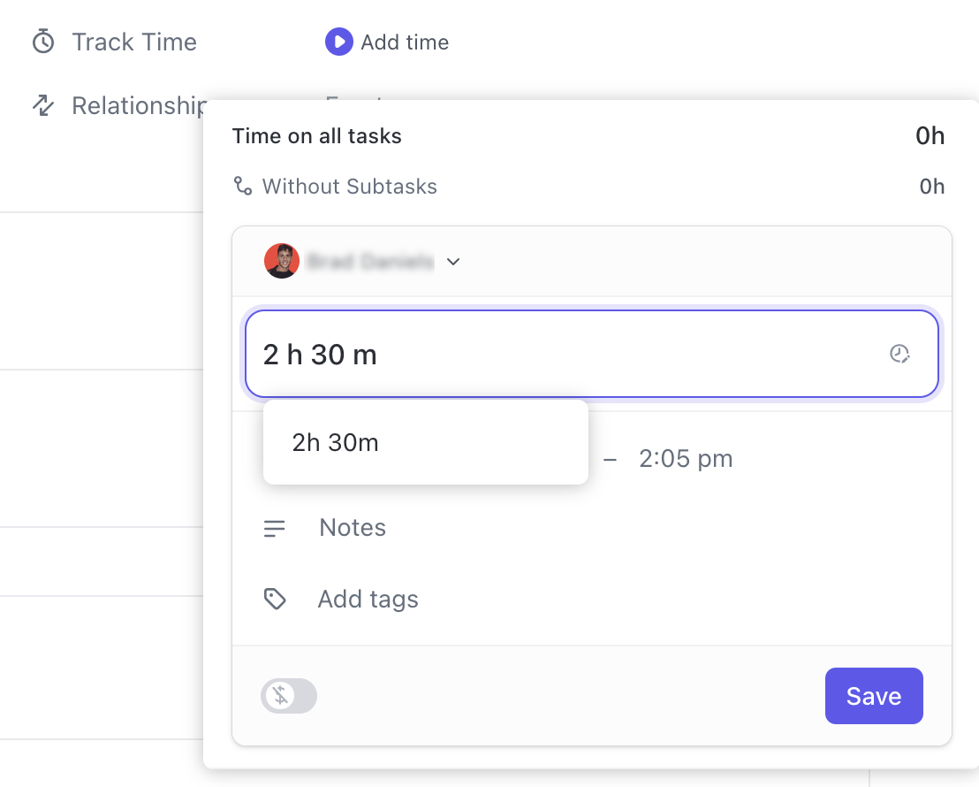The image size is (979, 787).
Task: Click the Track Time stopwatch icon
Action: pos(42,42)
